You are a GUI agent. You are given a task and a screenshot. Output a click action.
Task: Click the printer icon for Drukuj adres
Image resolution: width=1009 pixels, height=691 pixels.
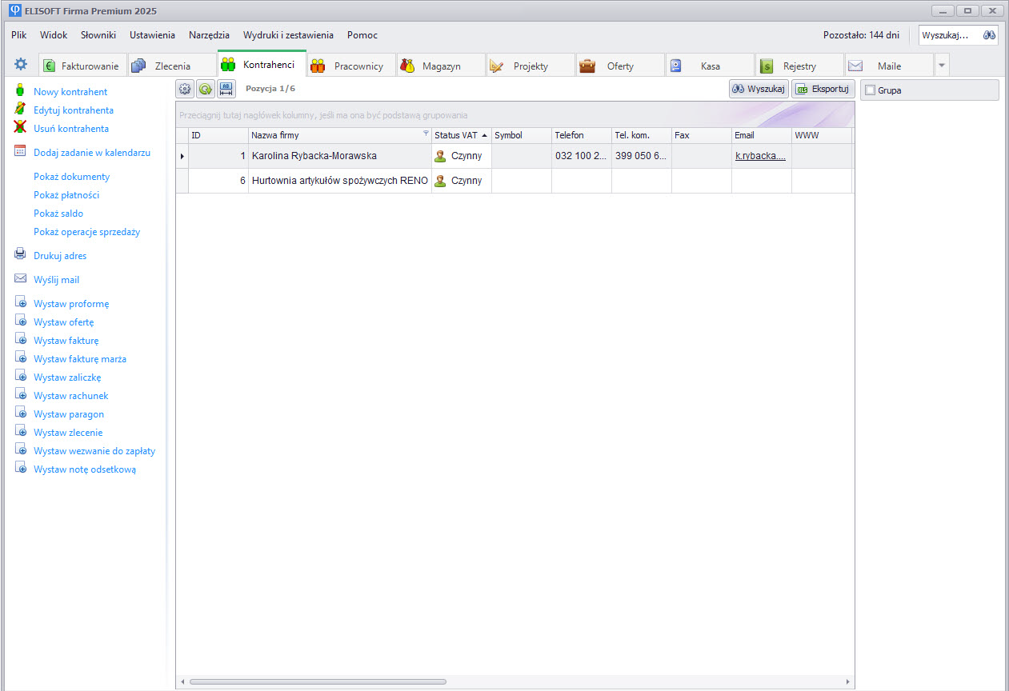[x=21, y=255]
